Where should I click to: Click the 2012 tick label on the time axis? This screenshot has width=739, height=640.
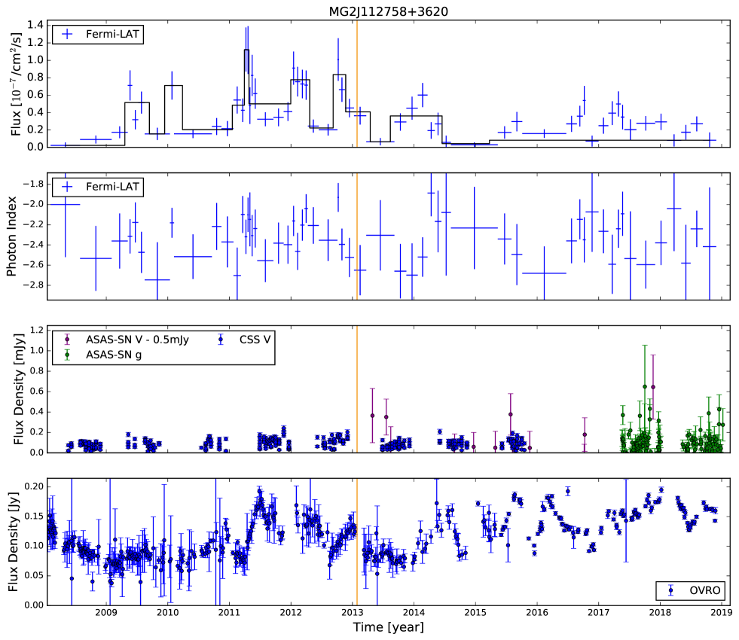coord(291,612)
